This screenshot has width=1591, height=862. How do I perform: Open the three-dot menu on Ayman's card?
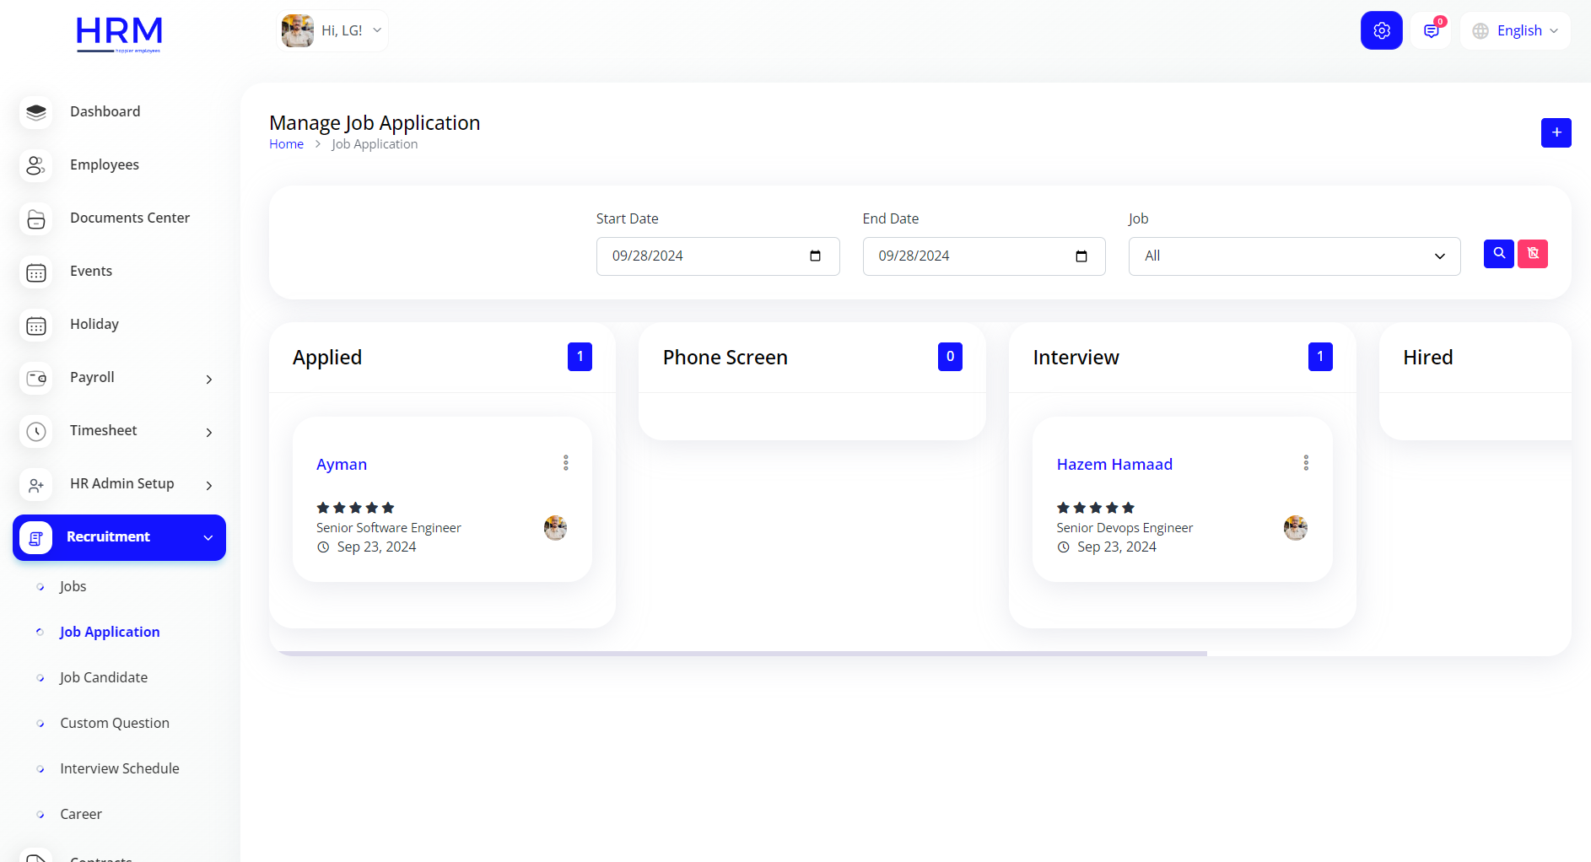click(566, 463)
